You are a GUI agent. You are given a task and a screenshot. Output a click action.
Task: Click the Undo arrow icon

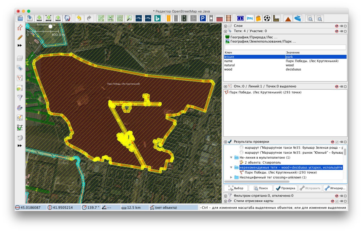coord(79,18)
